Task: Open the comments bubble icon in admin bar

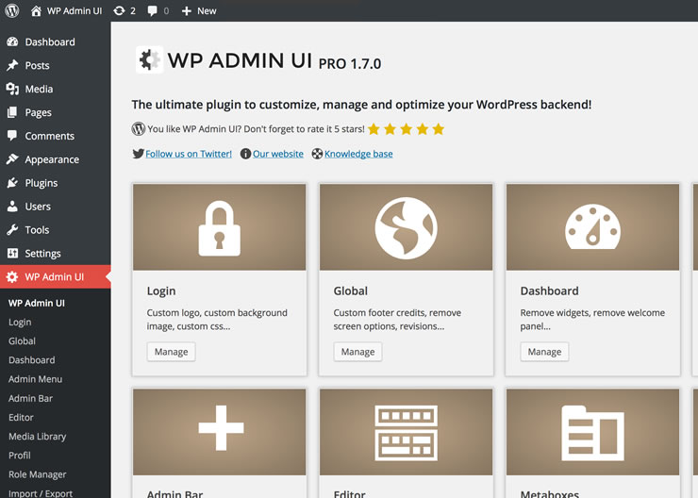Action: pos(152,10)
